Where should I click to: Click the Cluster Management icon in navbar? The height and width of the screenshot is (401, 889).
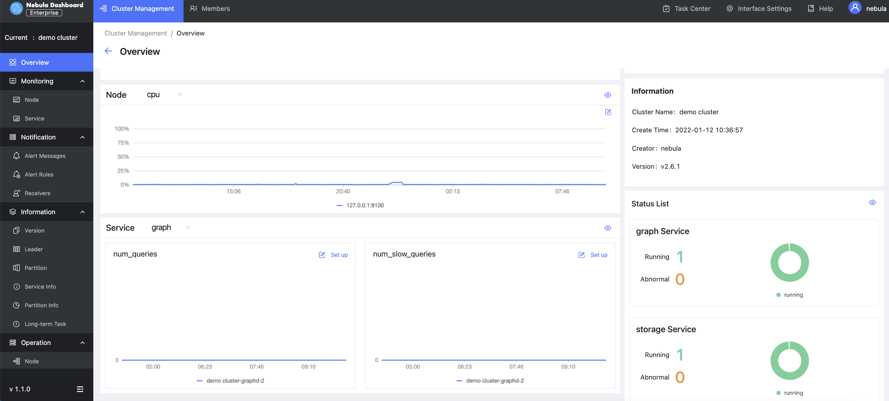point(104,8)
